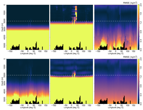Click the bottom-left RMSE heatmap panel
The width and height of the screenshot is (143, 110).
click(x=28, y=81)
